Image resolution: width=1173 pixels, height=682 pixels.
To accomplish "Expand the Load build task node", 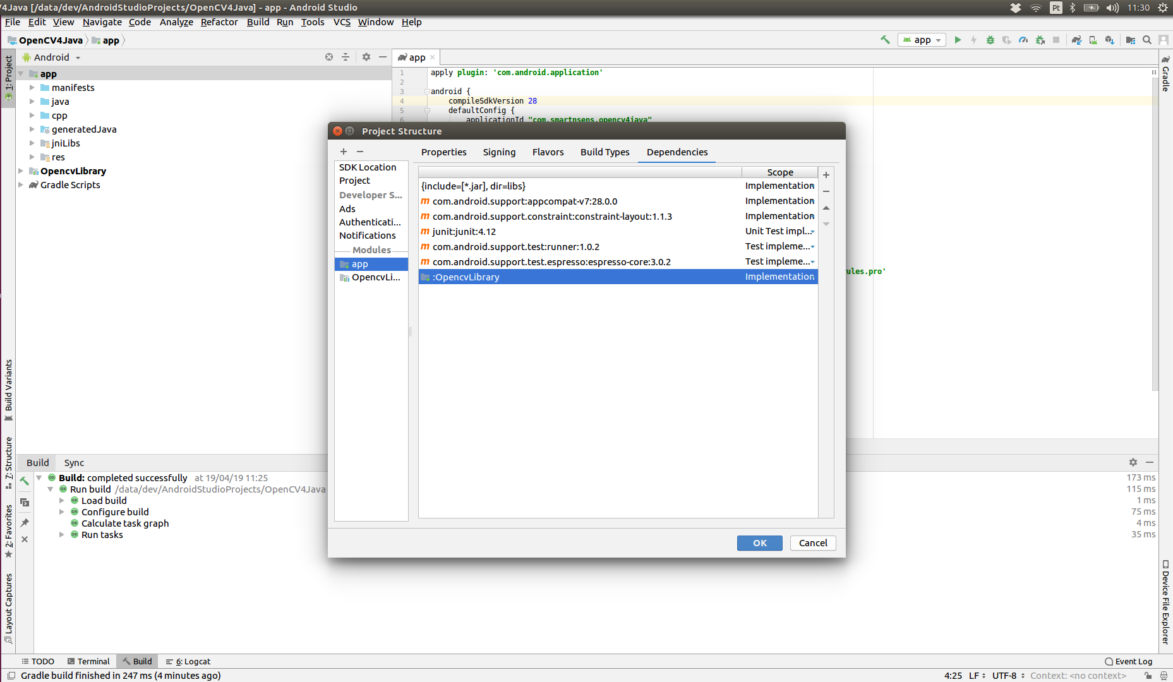I will click(62, 501).
